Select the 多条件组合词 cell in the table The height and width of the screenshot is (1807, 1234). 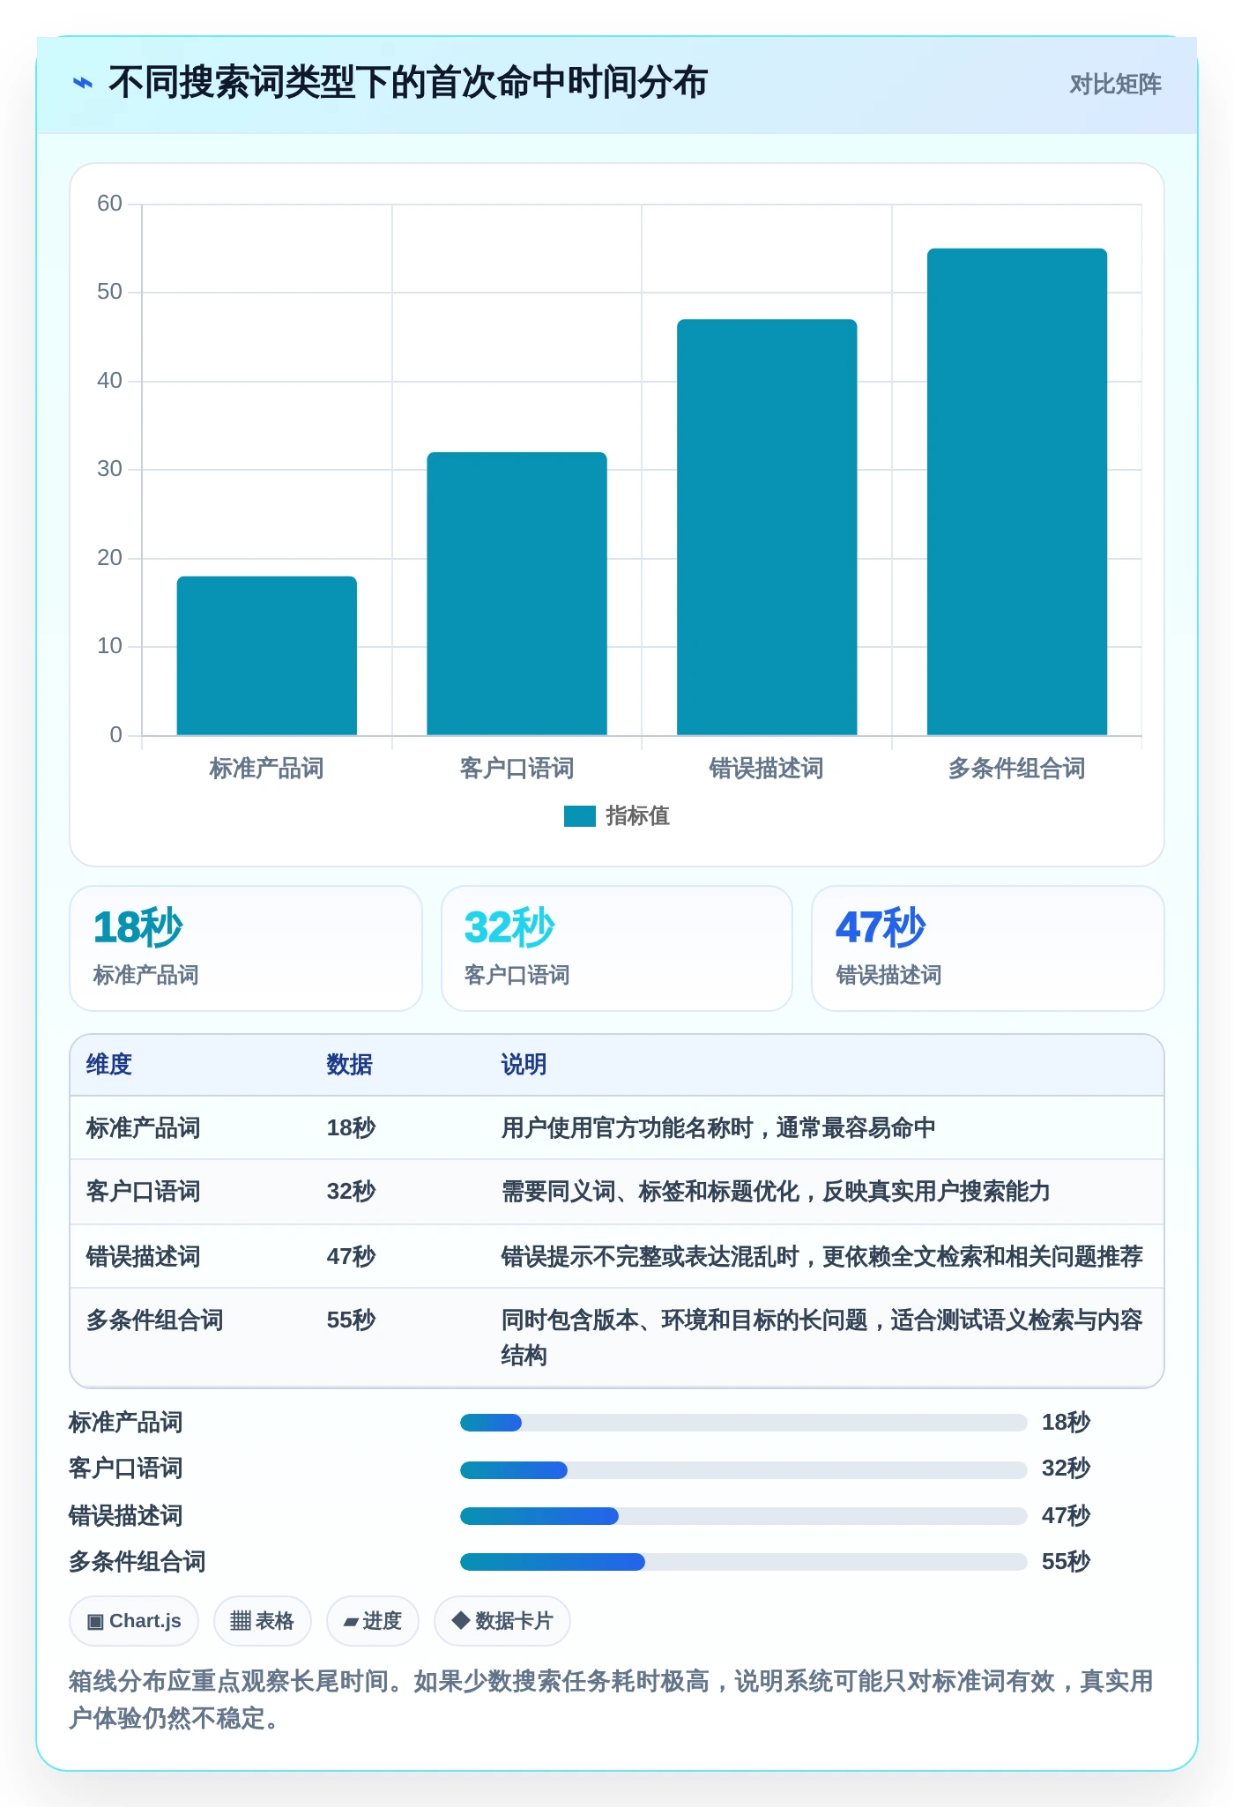tap(154, 1320)
